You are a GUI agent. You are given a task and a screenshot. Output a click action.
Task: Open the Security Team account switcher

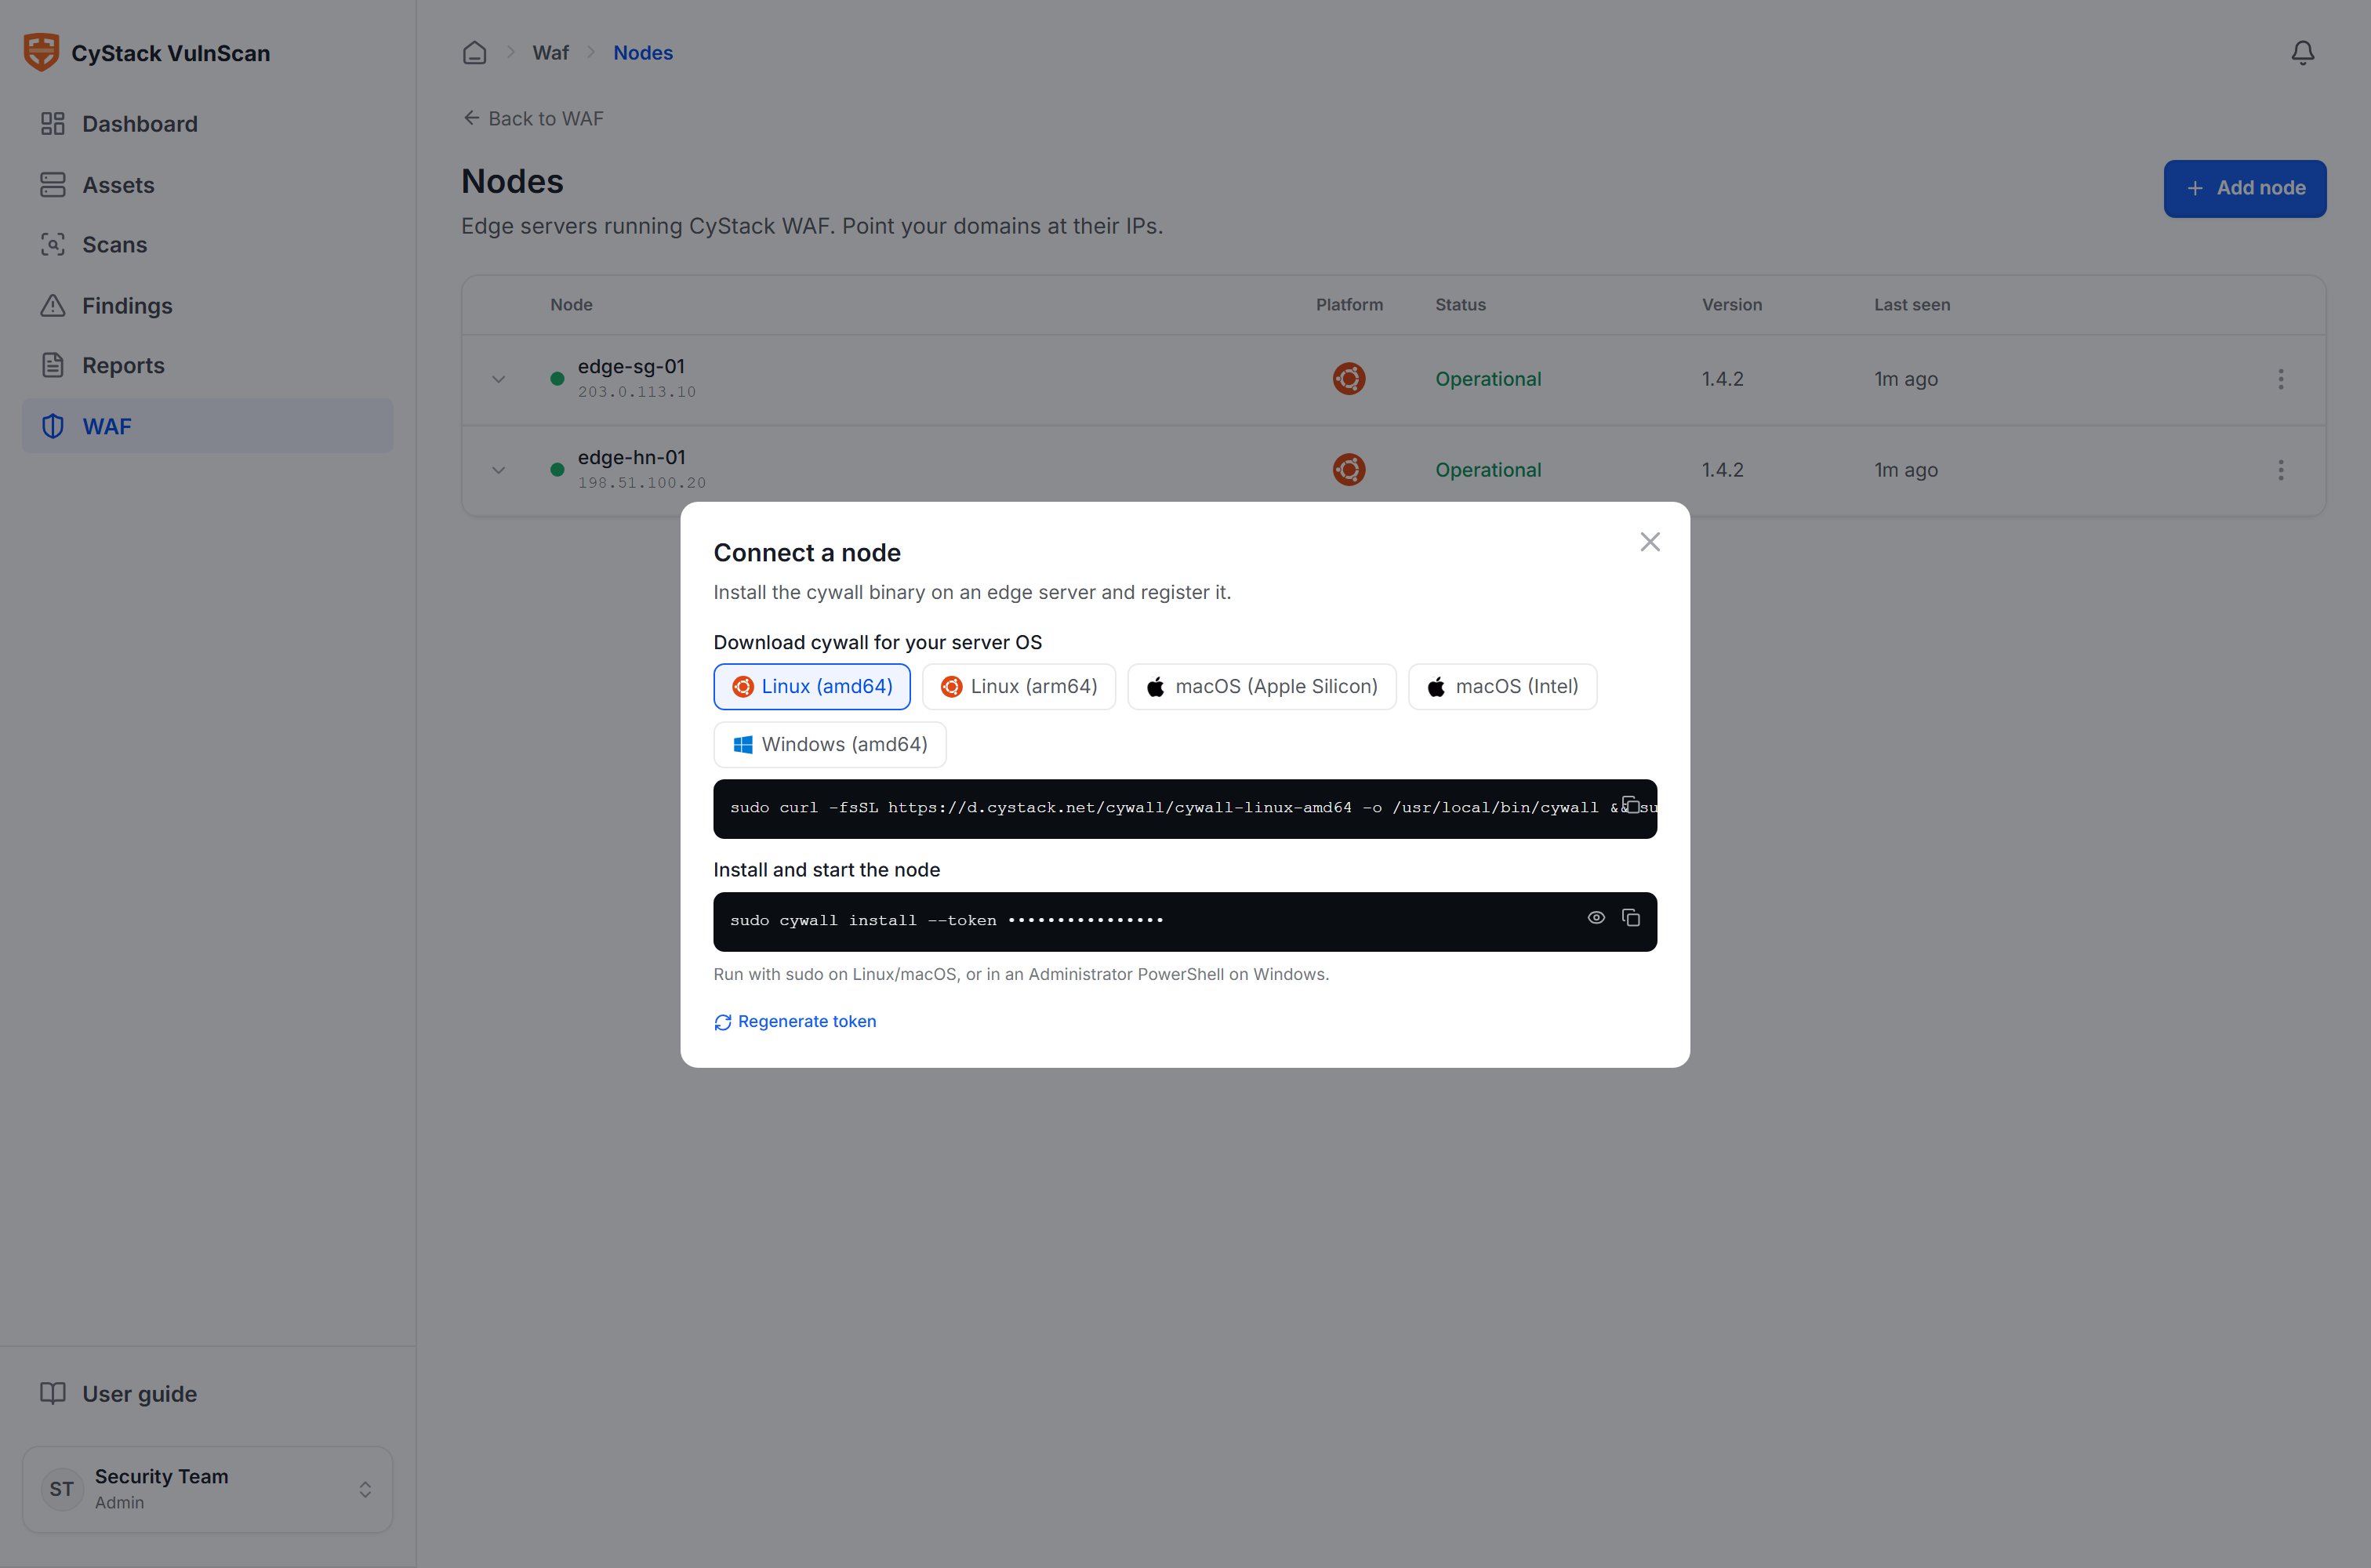[x=207, y=1489]
